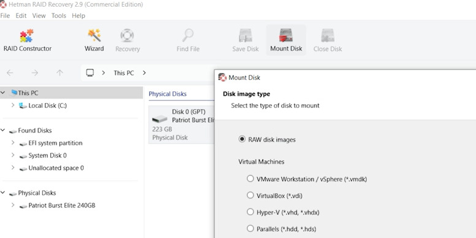Click This PC in the address bar
The image size is (476, 238).
tap(123, 73)
